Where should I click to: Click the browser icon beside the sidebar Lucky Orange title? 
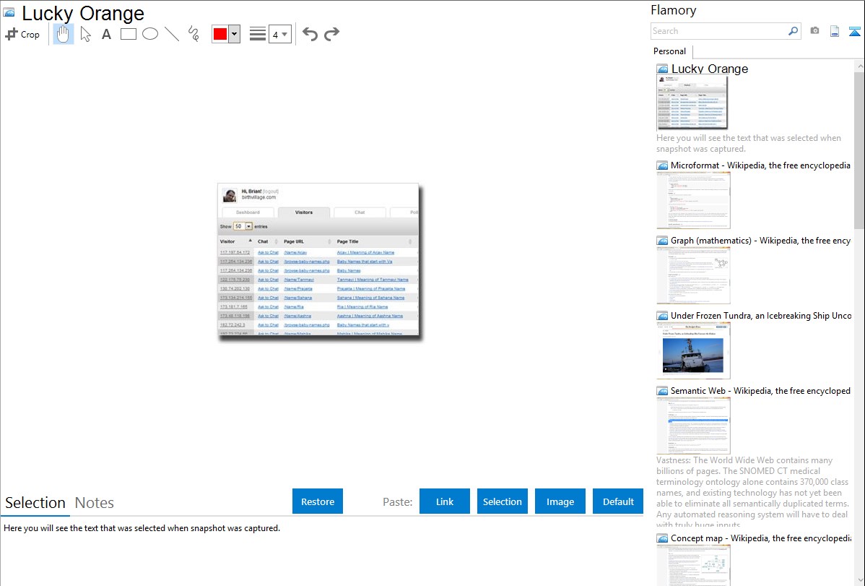pos(663,69)
